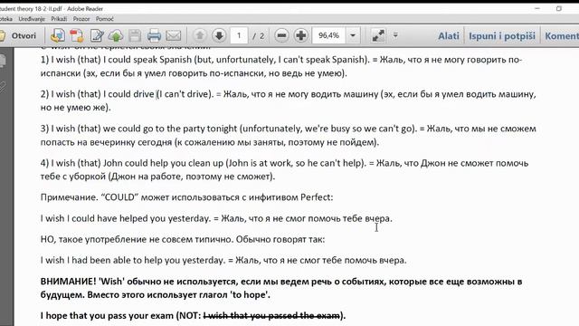Click the text 'I hope that you pass your exam'

point(107,316)
